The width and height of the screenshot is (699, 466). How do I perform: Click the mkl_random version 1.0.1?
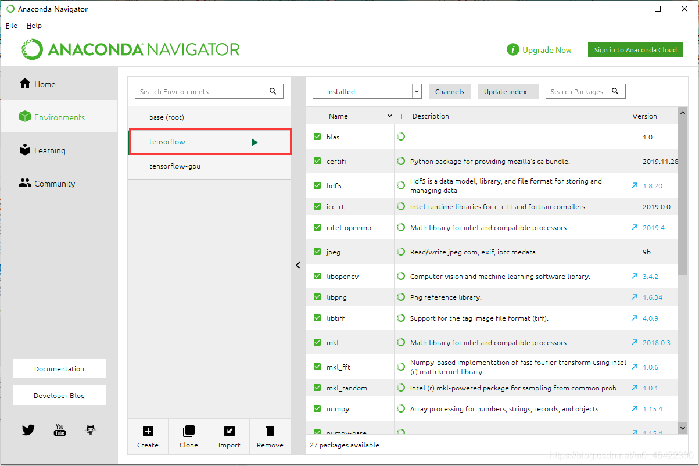[x=650, y=388]
